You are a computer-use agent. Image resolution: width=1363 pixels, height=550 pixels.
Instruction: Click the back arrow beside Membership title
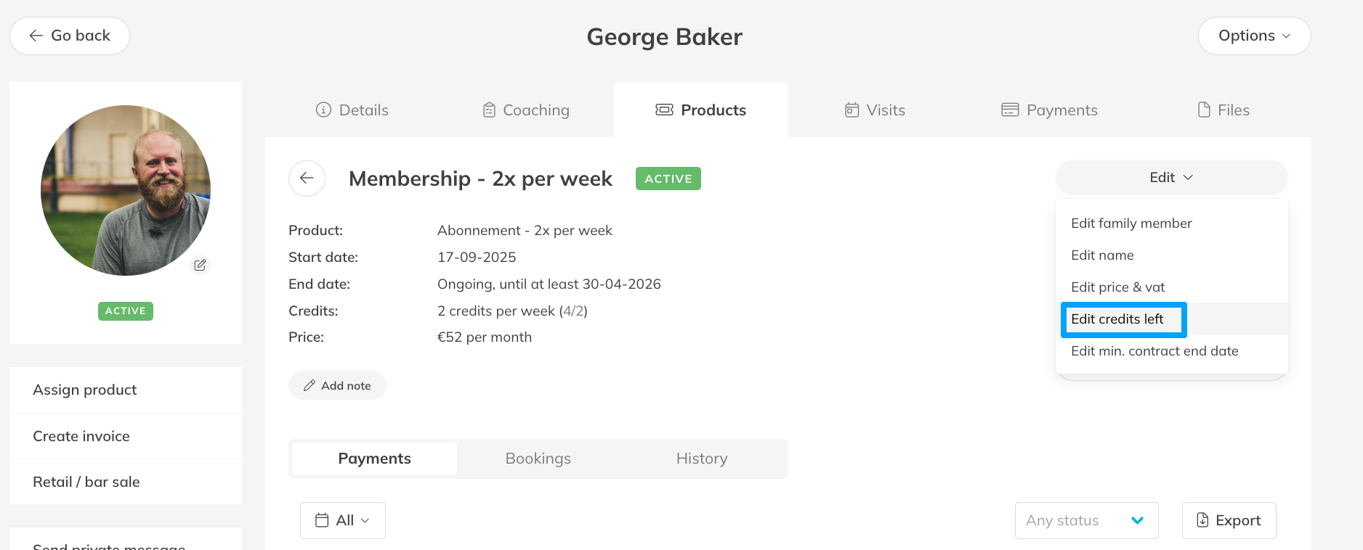pyautogui.click(x=307, y=178)
